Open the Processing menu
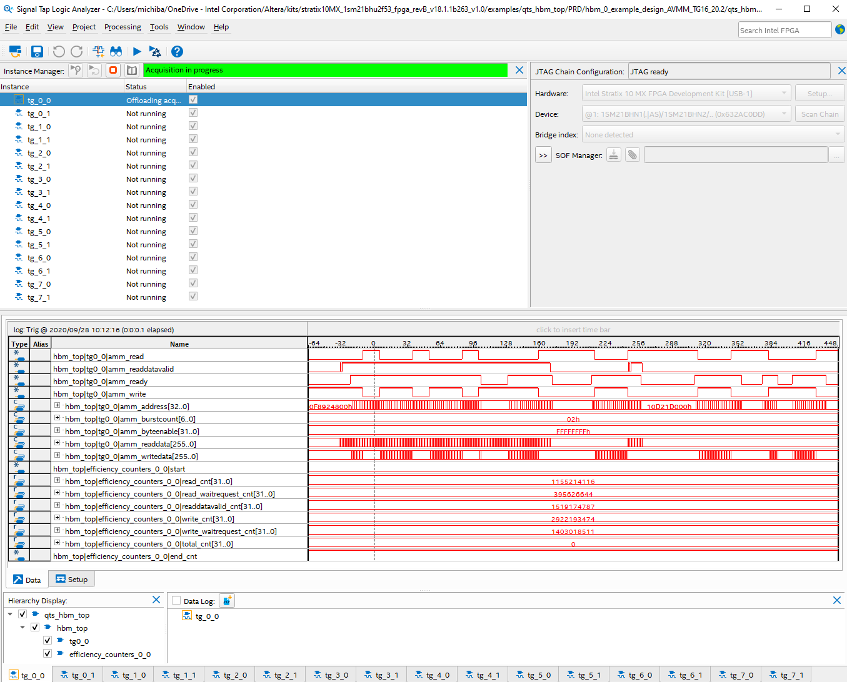 [x=123, y=27]
